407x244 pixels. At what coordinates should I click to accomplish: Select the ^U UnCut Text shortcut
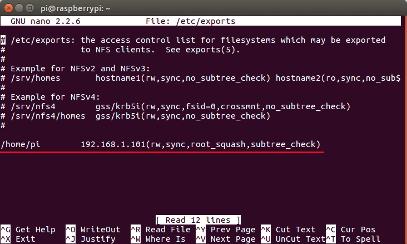point(295,239)
